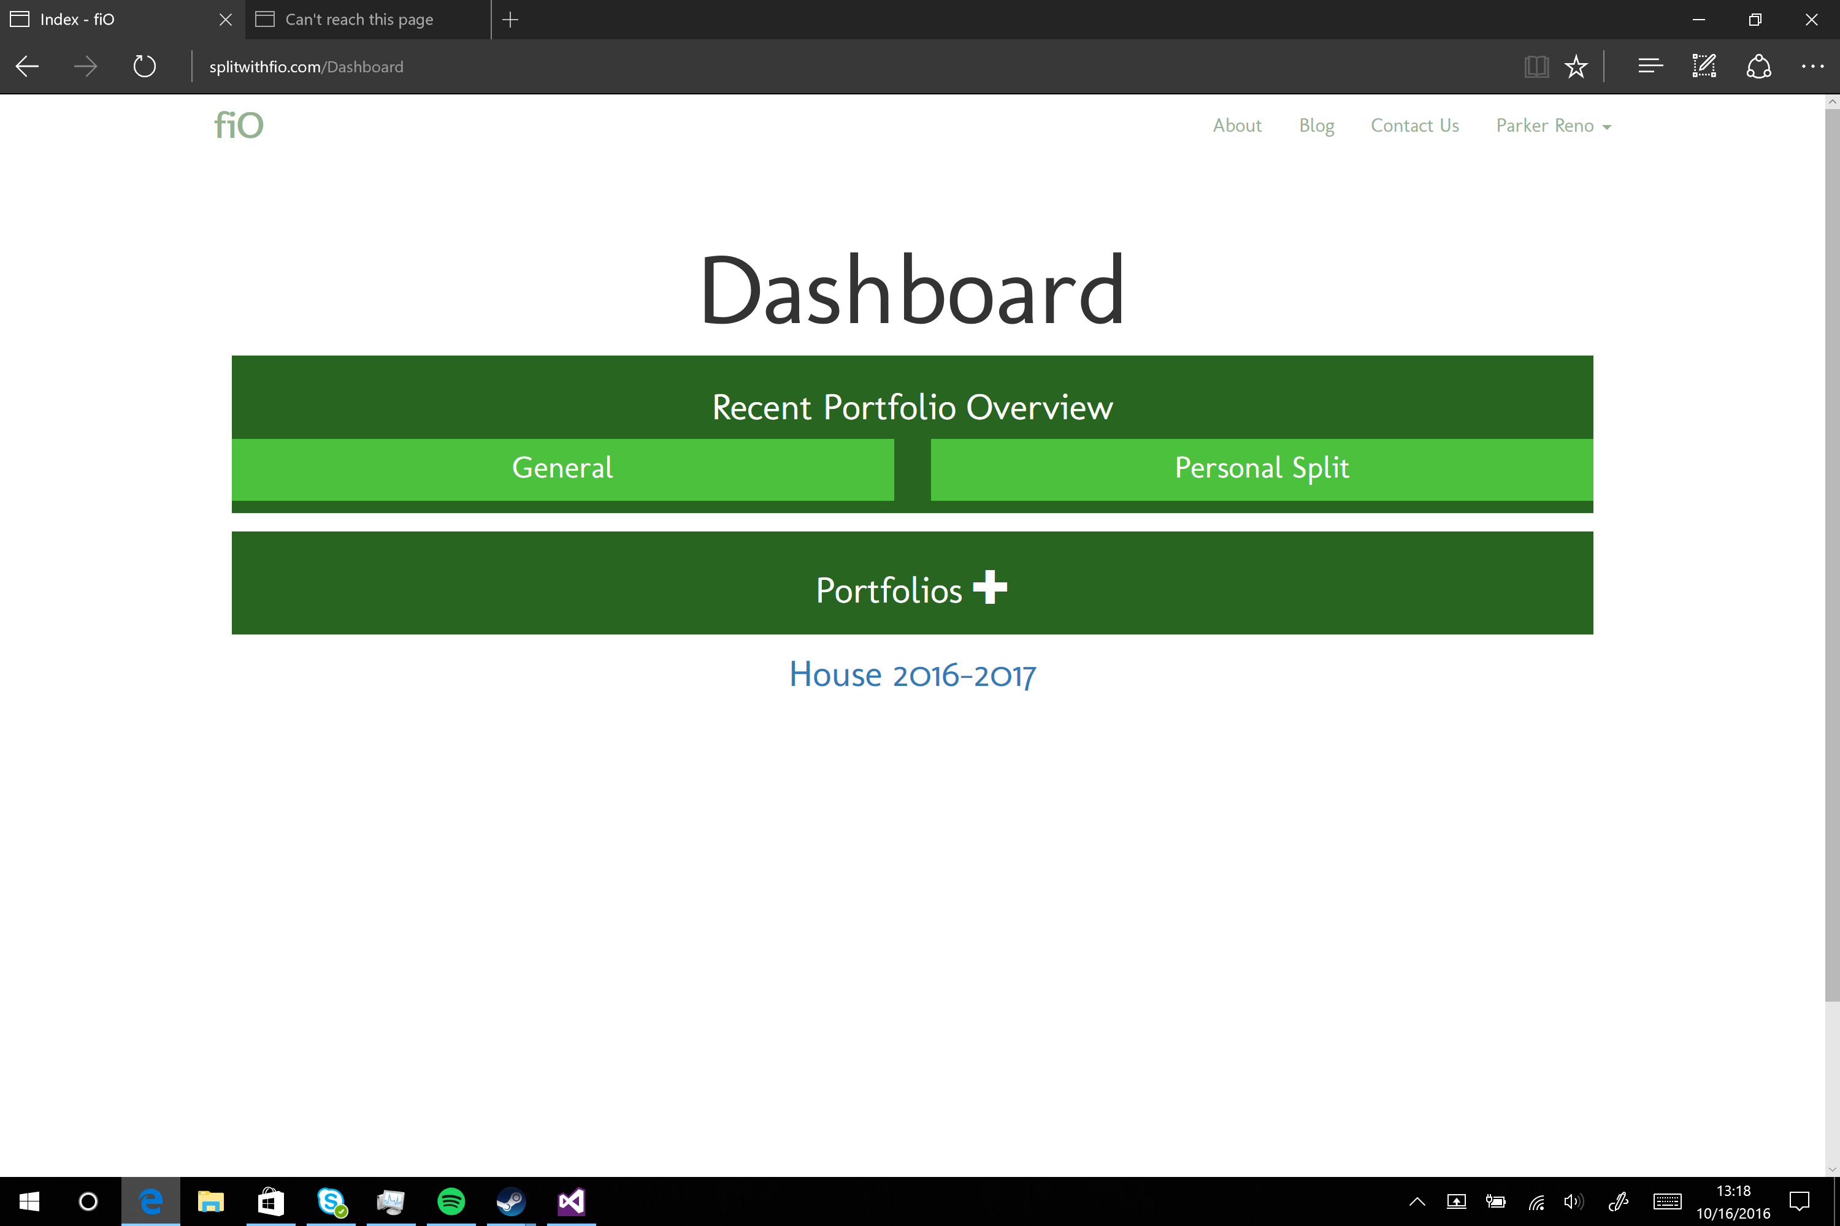Expand the Parker Reno user dropdown

[1553, 126]
